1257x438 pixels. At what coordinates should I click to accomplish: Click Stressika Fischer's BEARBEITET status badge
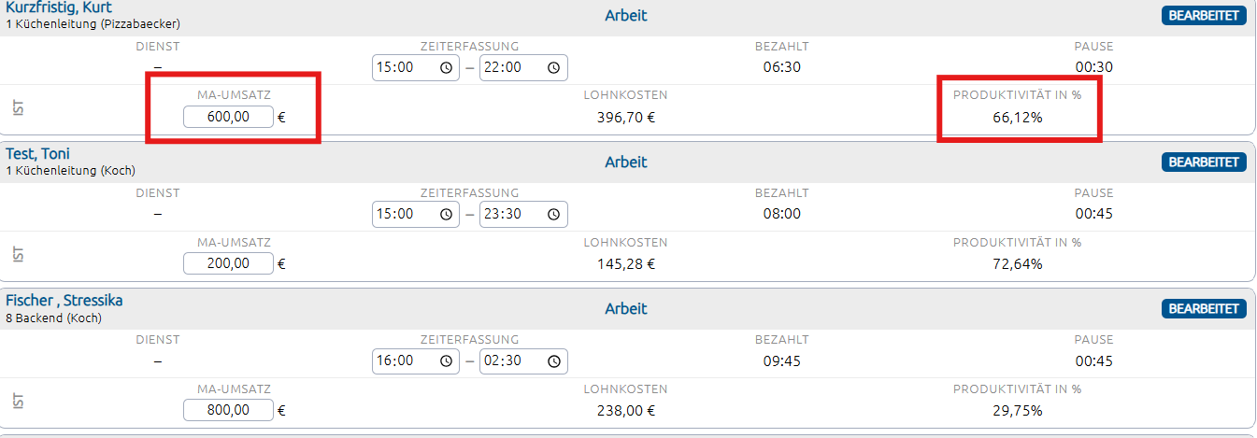(x=1204, y=309)
